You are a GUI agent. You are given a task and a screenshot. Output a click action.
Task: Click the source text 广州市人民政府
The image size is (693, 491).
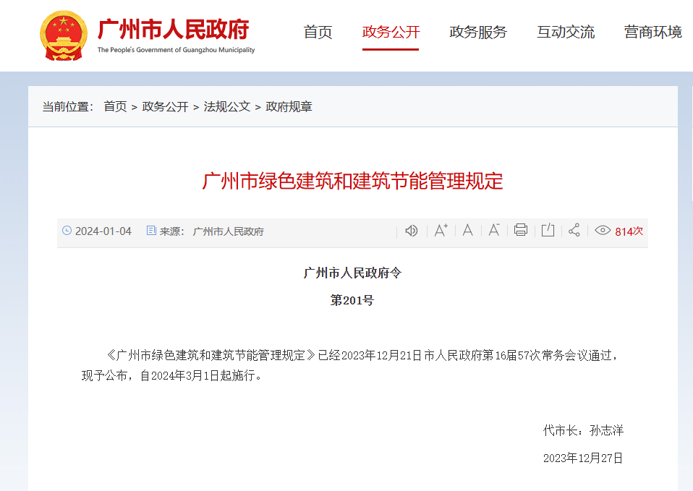click(229, 231)
